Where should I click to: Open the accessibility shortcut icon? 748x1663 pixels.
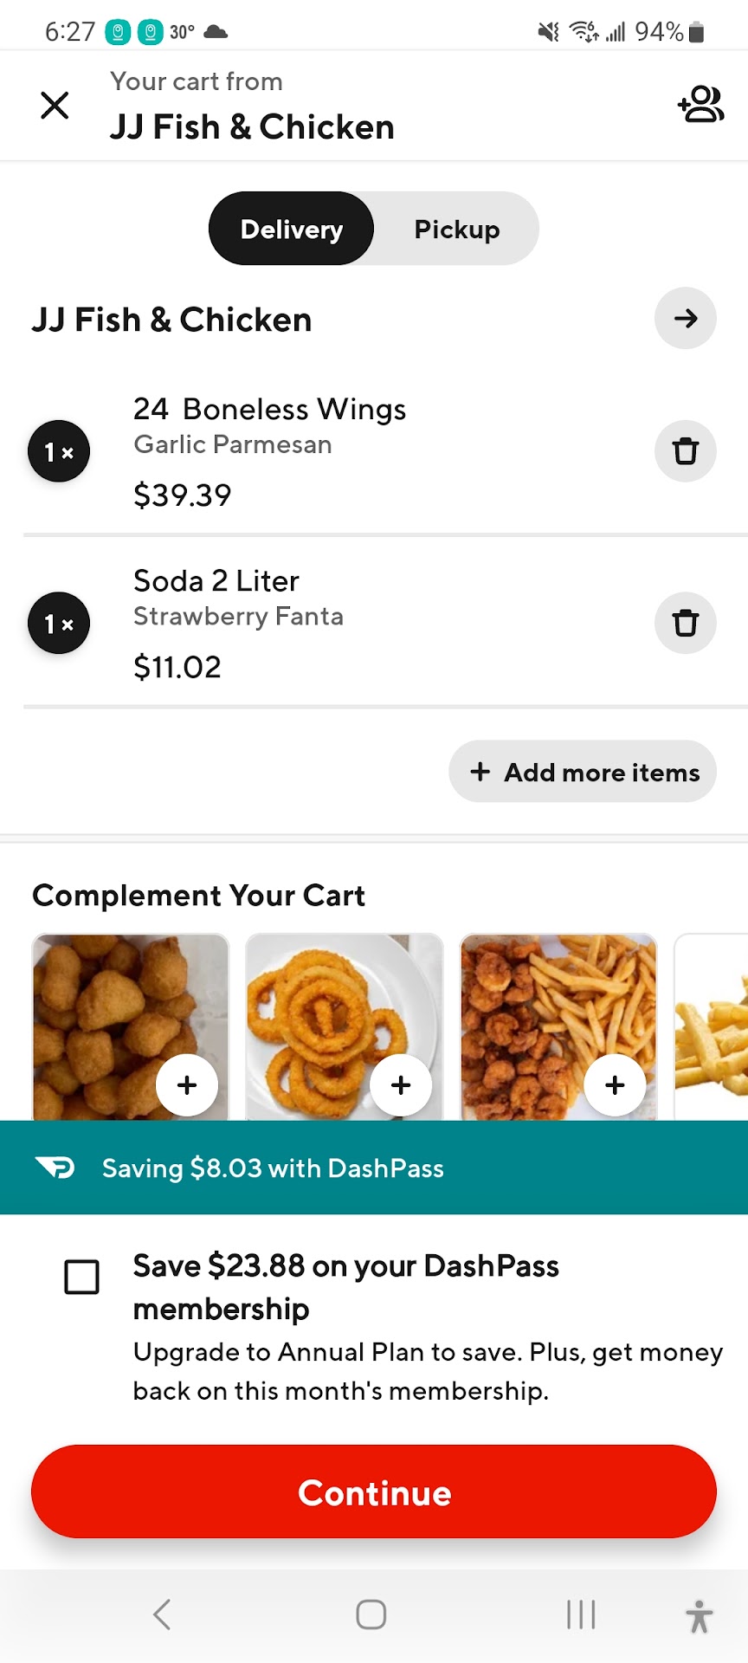pyautogui.click(x=699, y=1615)
